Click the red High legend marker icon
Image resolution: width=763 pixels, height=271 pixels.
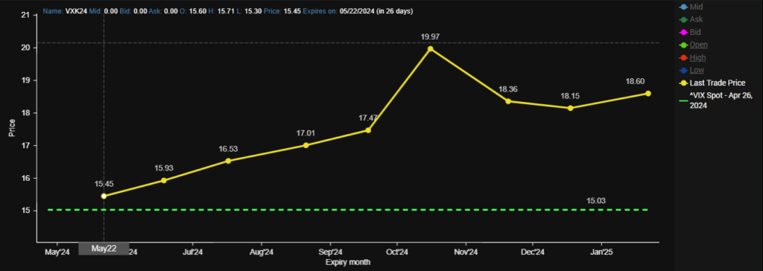683,57
